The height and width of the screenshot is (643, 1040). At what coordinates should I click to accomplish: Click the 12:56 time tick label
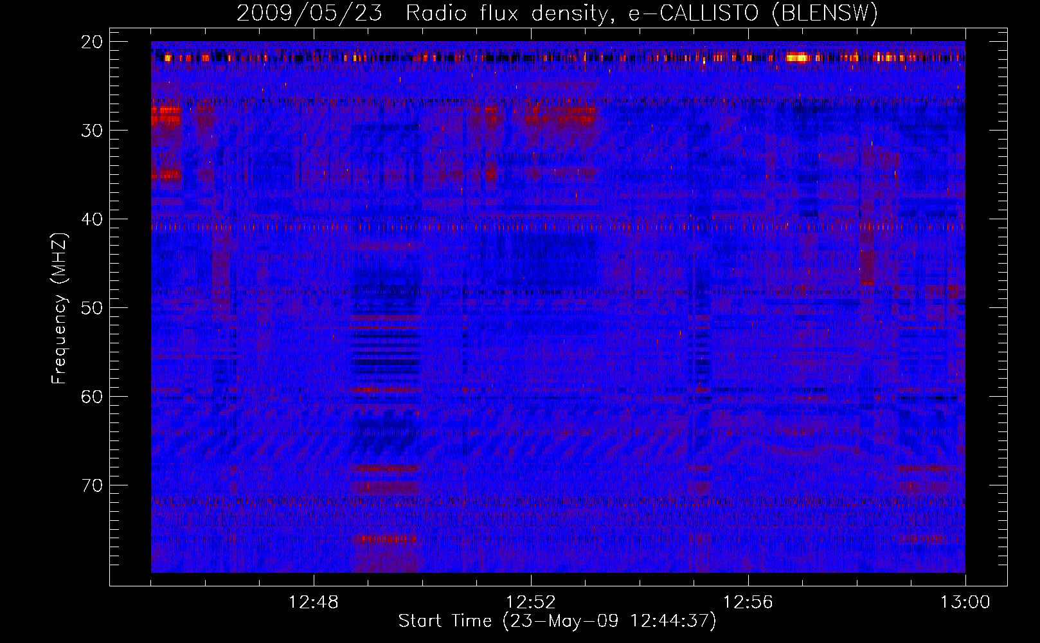(x=748, y=602)
